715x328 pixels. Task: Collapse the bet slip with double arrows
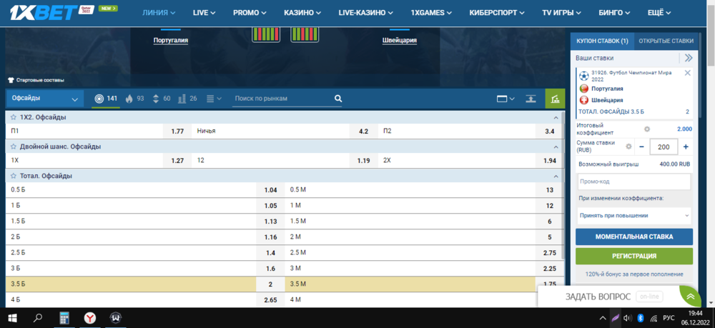click(x=689, y=58)
